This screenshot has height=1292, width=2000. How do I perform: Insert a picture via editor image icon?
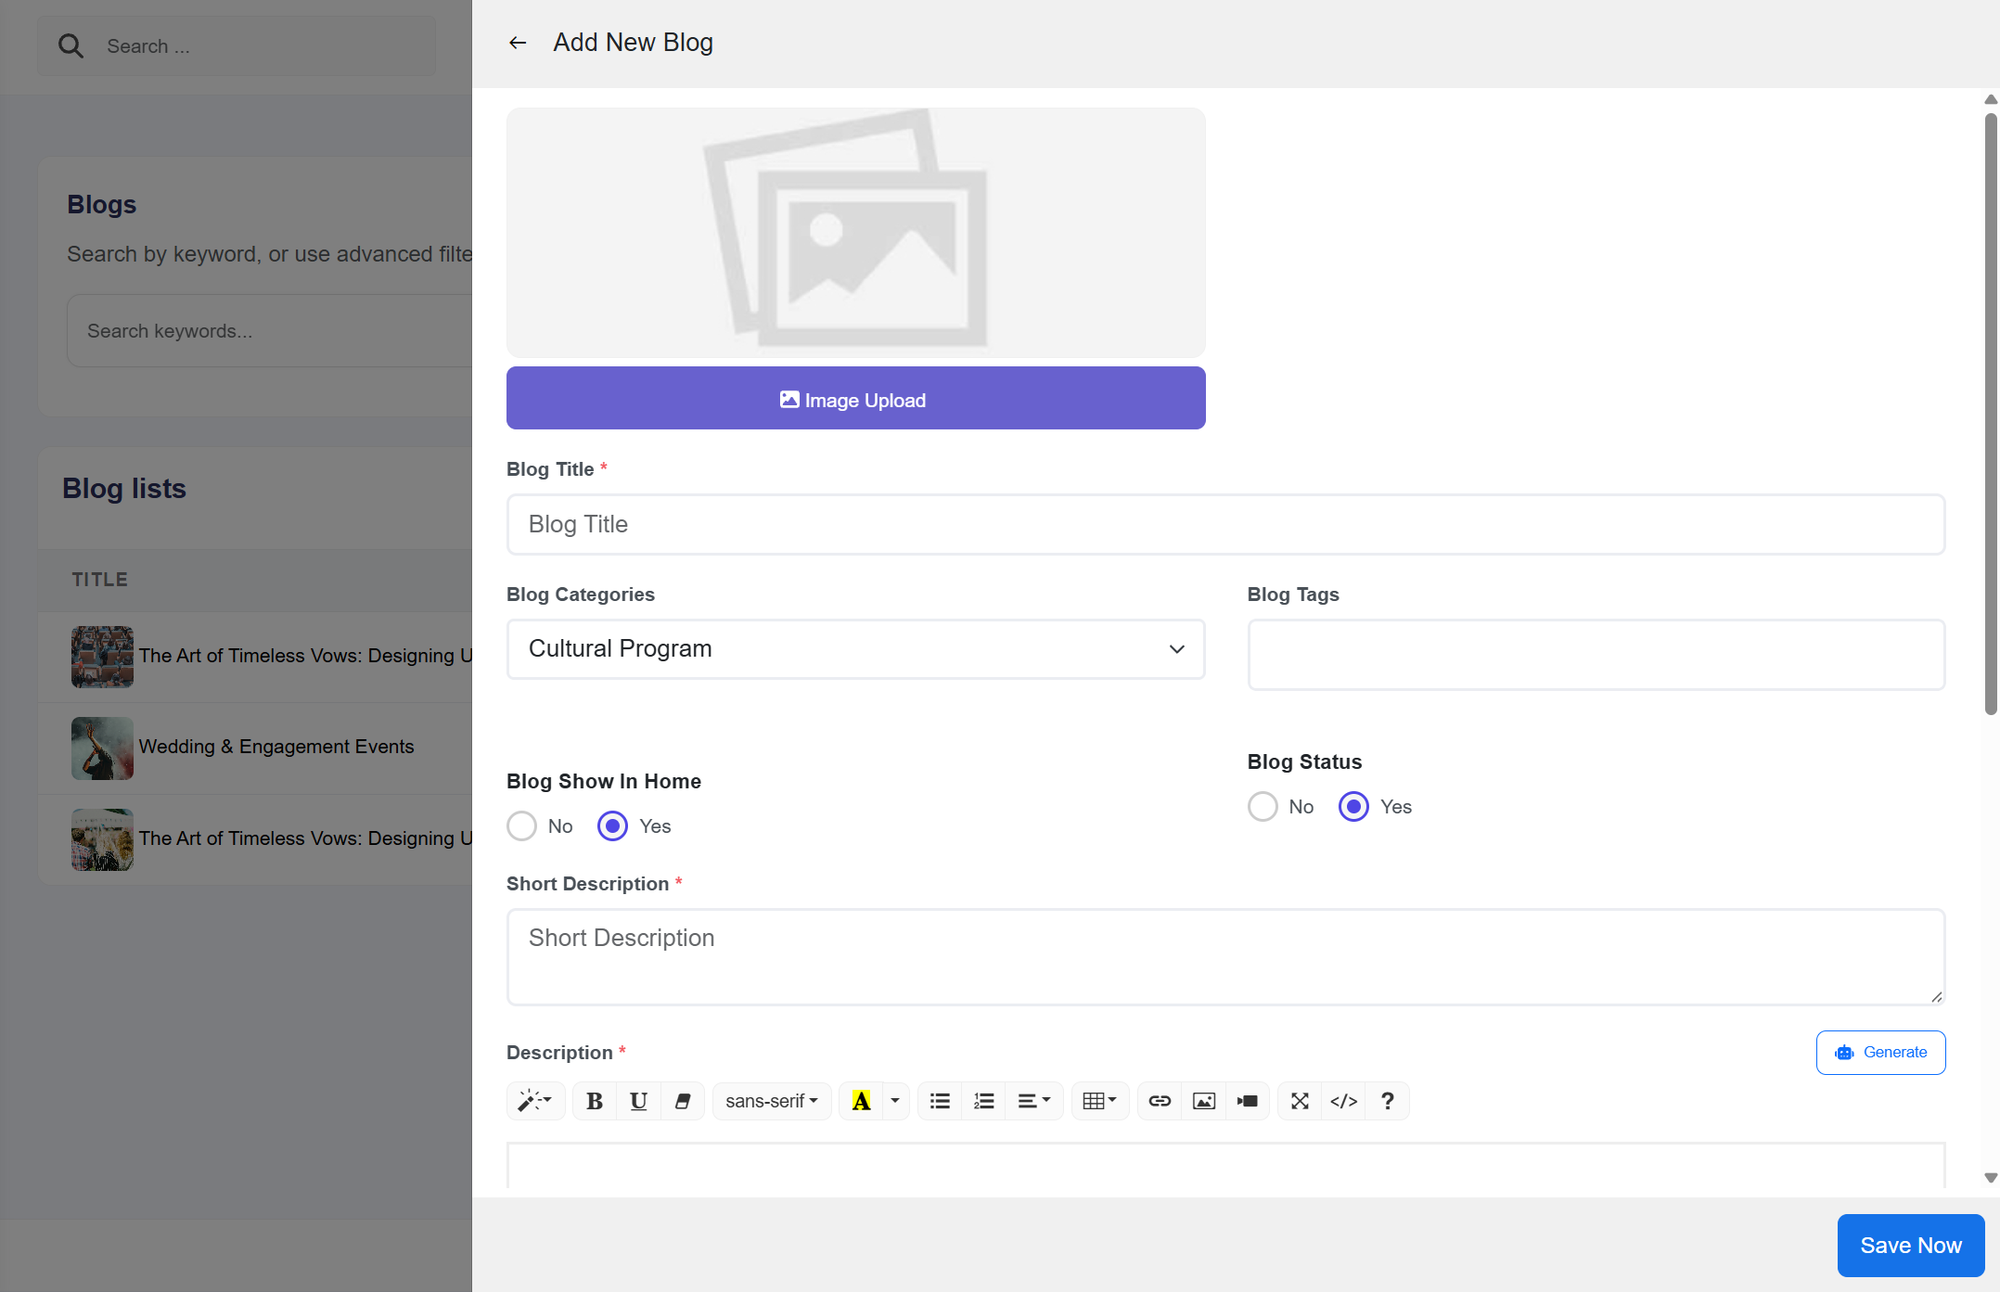[x=1203, y=1101]
